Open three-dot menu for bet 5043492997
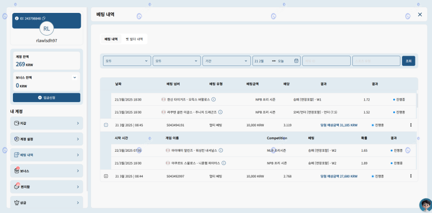The height and width of the screenshot is (213, 432). (x=411, y=176)
